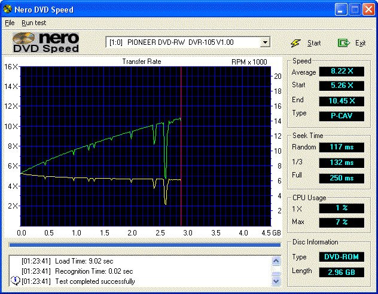Click the Max CPU usage value 7 %
The height and width of the screenshot is (294, 378).
[342, 222]
